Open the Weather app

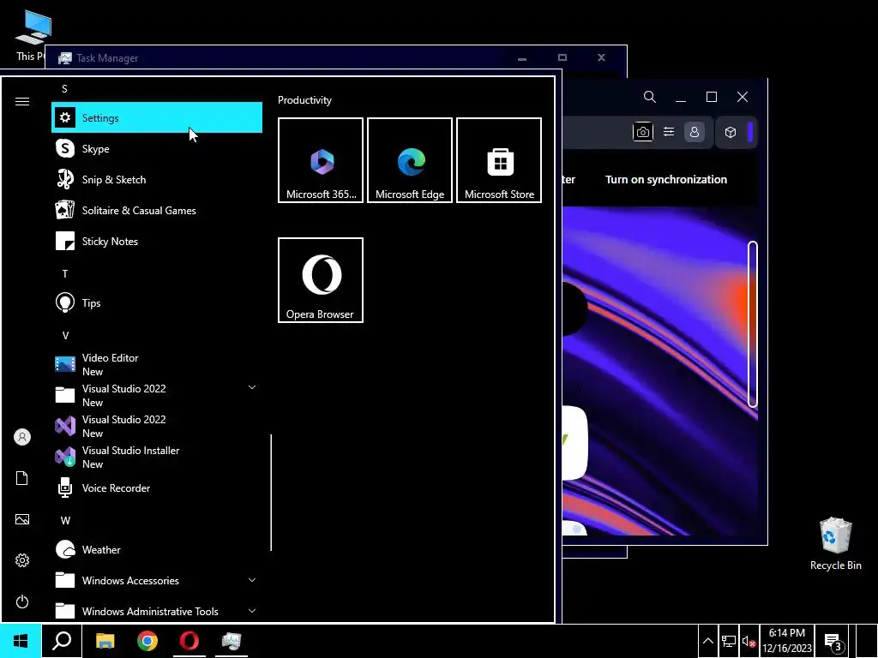pos(157,549)
